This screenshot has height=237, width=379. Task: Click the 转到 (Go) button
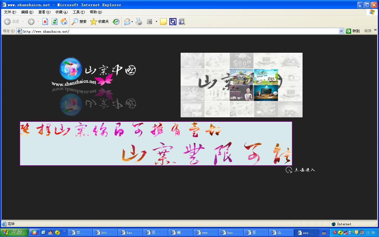coord(353,31)
